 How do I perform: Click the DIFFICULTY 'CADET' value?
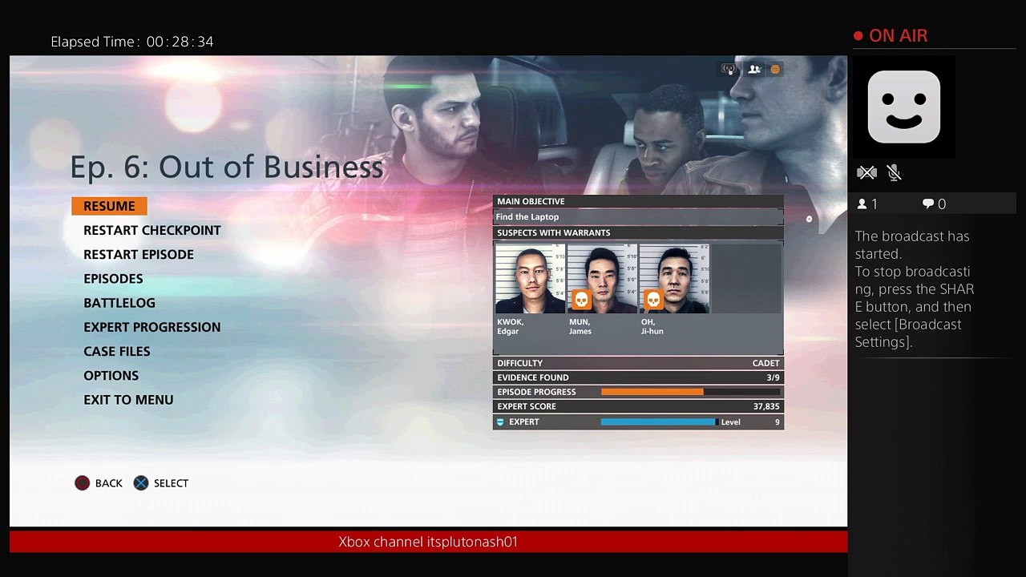pyautogui.click(x=765, y=363)
